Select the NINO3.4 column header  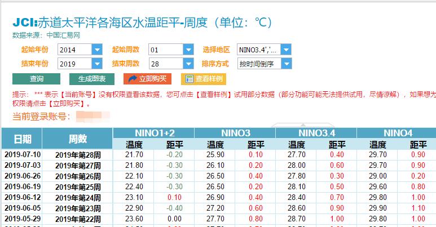point(316,133)
